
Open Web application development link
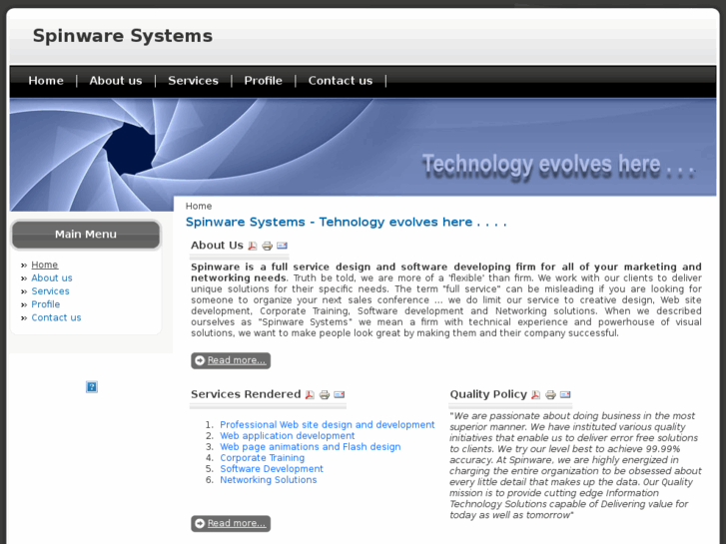288,436
